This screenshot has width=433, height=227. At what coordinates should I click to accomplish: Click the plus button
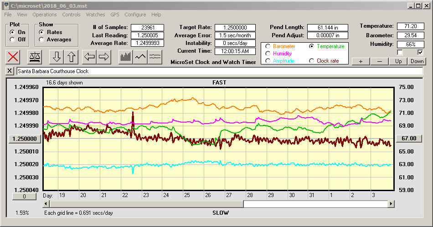[x=361, y=61]
